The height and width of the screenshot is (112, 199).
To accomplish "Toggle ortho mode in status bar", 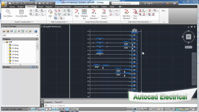I will [40, 109].
